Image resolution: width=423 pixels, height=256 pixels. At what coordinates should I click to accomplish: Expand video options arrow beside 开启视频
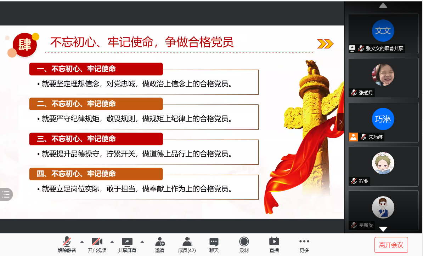112,242
